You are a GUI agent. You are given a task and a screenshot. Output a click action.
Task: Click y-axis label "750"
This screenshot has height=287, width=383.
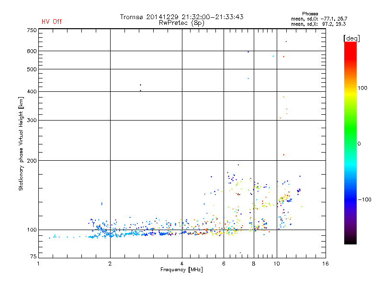(32, 30)
